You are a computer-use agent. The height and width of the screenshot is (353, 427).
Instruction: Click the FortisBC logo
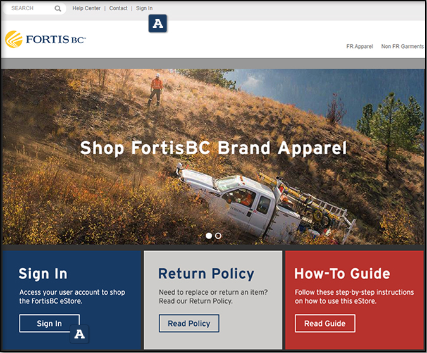(46, 39)
